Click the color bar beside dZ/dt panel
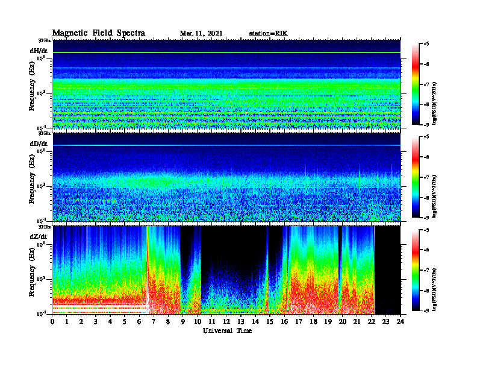 (416, 270)
